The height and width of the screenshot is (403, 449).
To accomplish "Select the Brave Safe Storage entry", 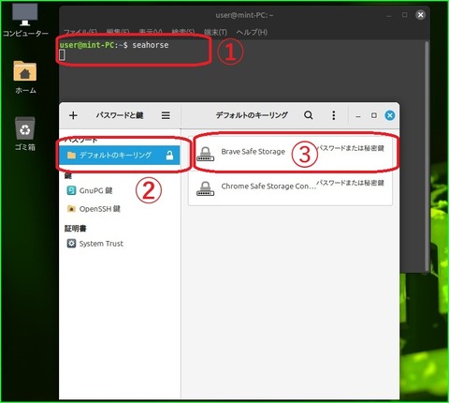I will tap(290, 153).
